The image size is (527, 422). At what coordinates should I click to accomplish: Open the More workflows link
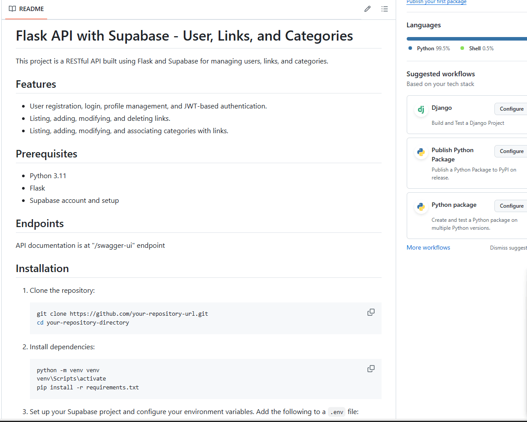pos(428,247)
